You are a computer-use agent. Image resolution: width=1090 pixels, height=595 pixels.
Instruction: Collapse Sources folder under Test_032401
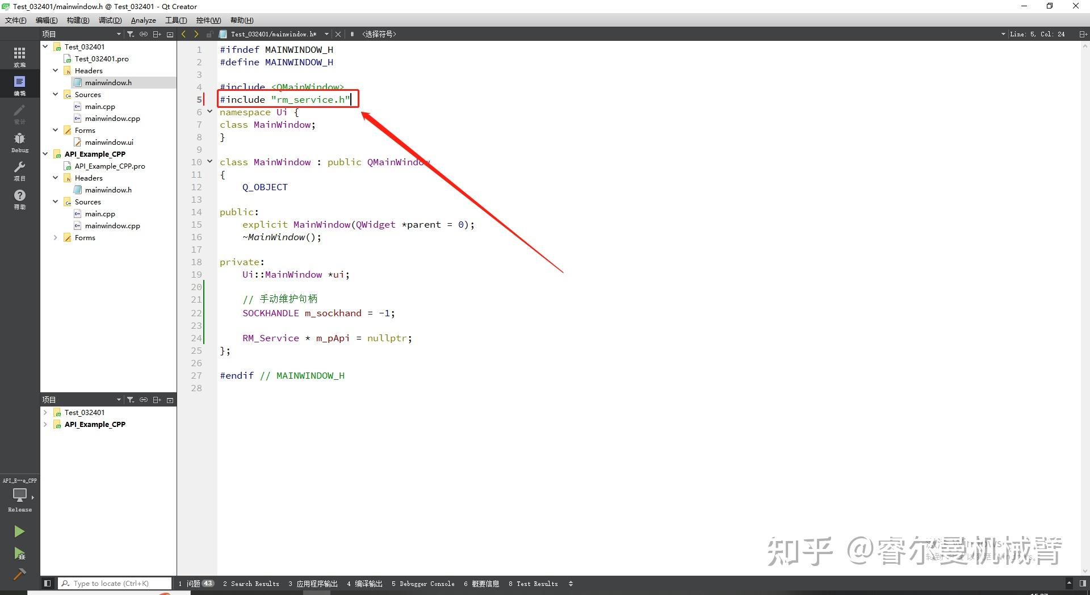56,94
